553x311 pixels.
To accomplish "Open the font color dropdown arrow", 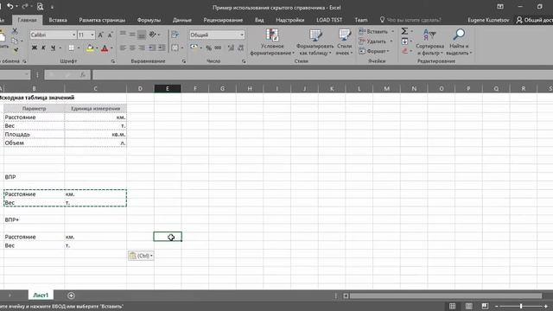I will pyautogui.click(x=111, y=48).
